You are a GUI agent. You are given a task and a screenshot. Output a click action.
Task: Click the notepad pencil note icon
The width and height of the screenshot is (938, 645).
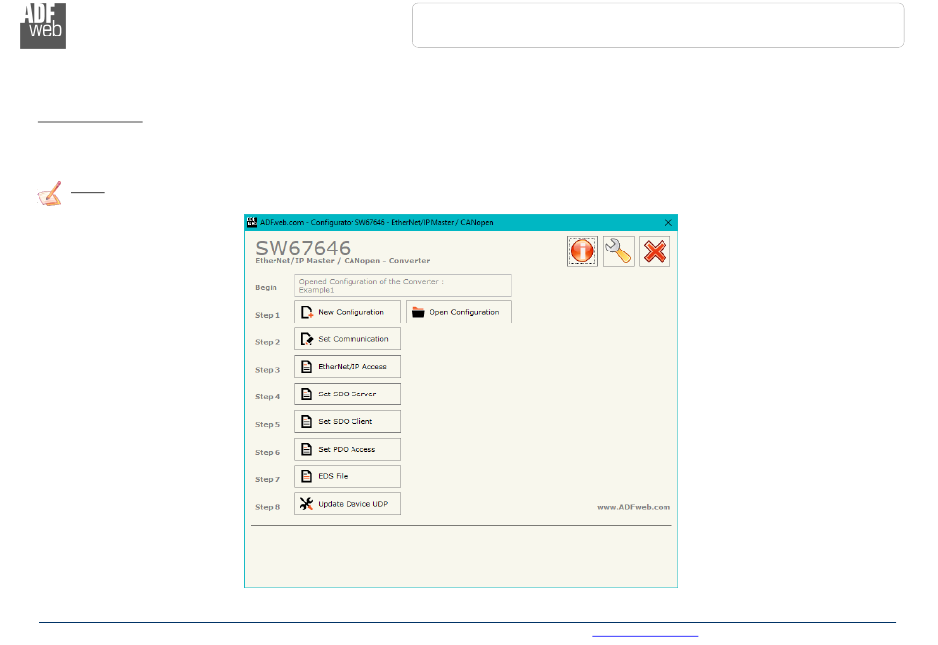(x=49, y=194)
